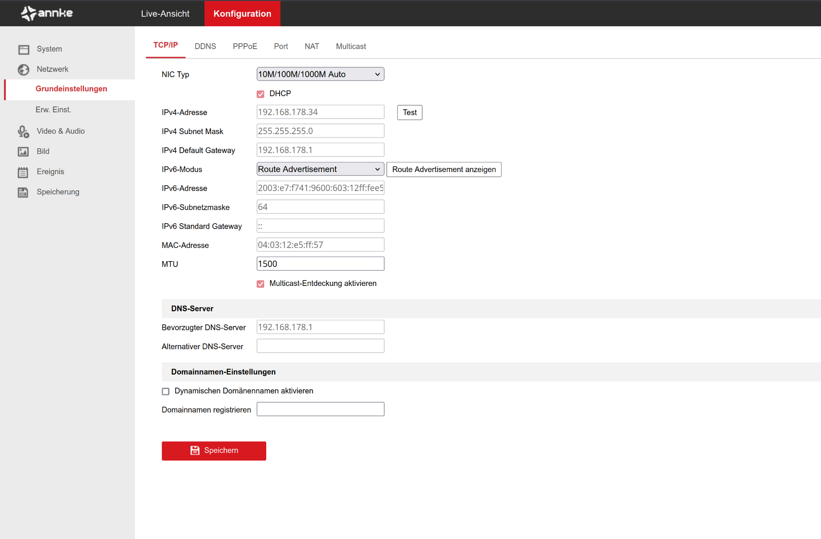Disable Multicast-Entdeckung aktivieren checkbox
Viewport: 821px width, 539px height.
(261, 284)
